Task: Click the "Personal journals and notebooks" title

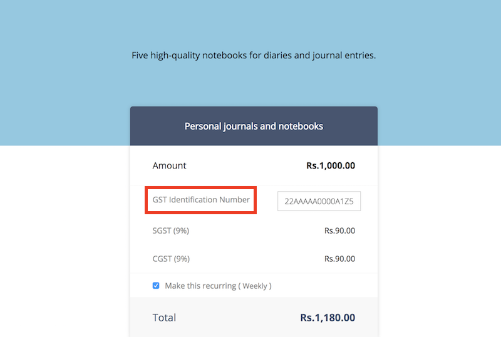Action: pyautogui.click(x=254, y=127)
